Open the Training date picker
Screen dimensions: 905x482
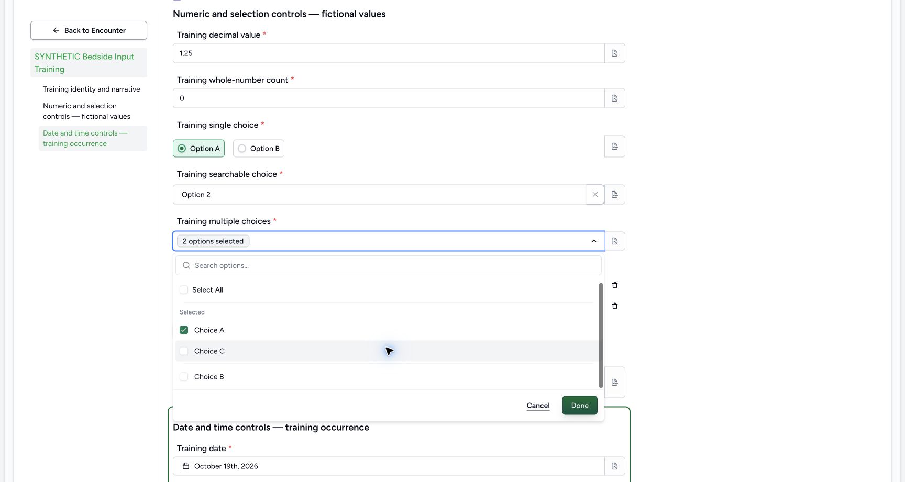(389, 466)
